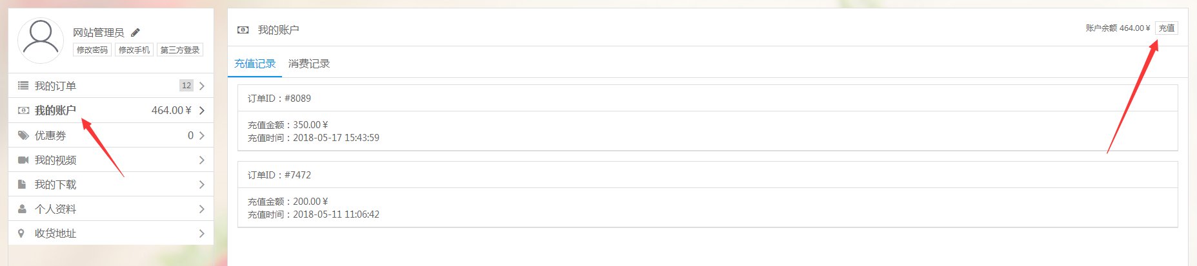Click the money icon beside 我的账户 sidebar item
The image size is (1197, 266).
23,111
